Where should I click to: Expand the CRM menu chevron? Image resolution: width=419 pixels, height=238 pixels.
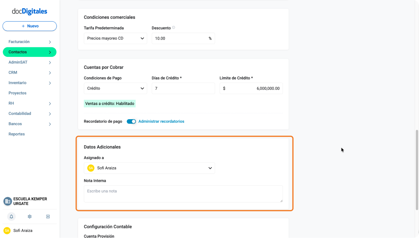[50, 73]
